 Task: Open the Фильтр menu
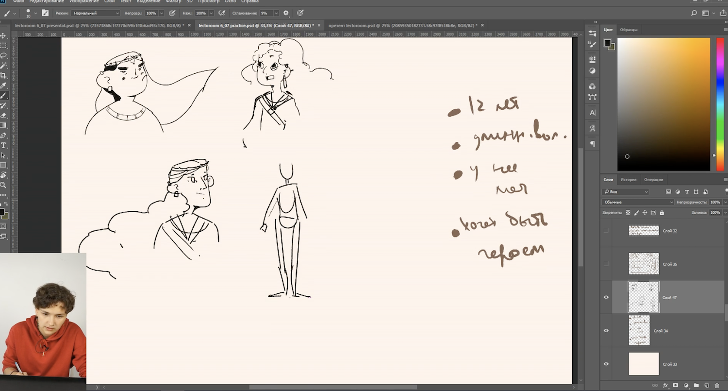[x=173, y=1]
